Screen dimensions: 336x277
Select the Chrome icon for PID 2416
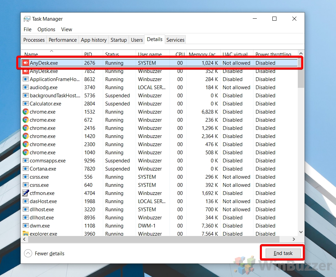click(26, 128)
